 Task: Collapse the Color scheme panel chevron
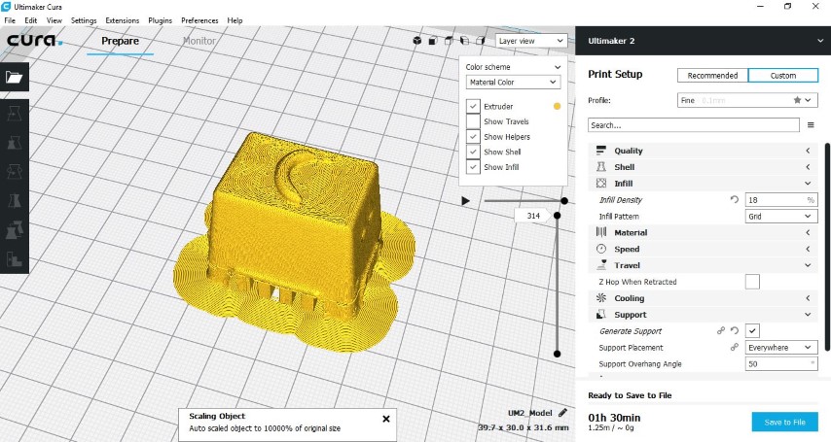pyautogui.click(x=557, y=67)
